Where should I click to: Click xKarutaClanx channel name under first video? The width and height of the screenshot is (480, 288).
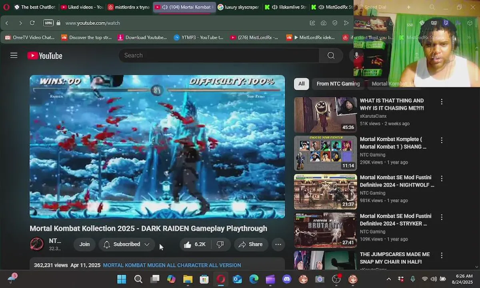(x=373, y=116)
